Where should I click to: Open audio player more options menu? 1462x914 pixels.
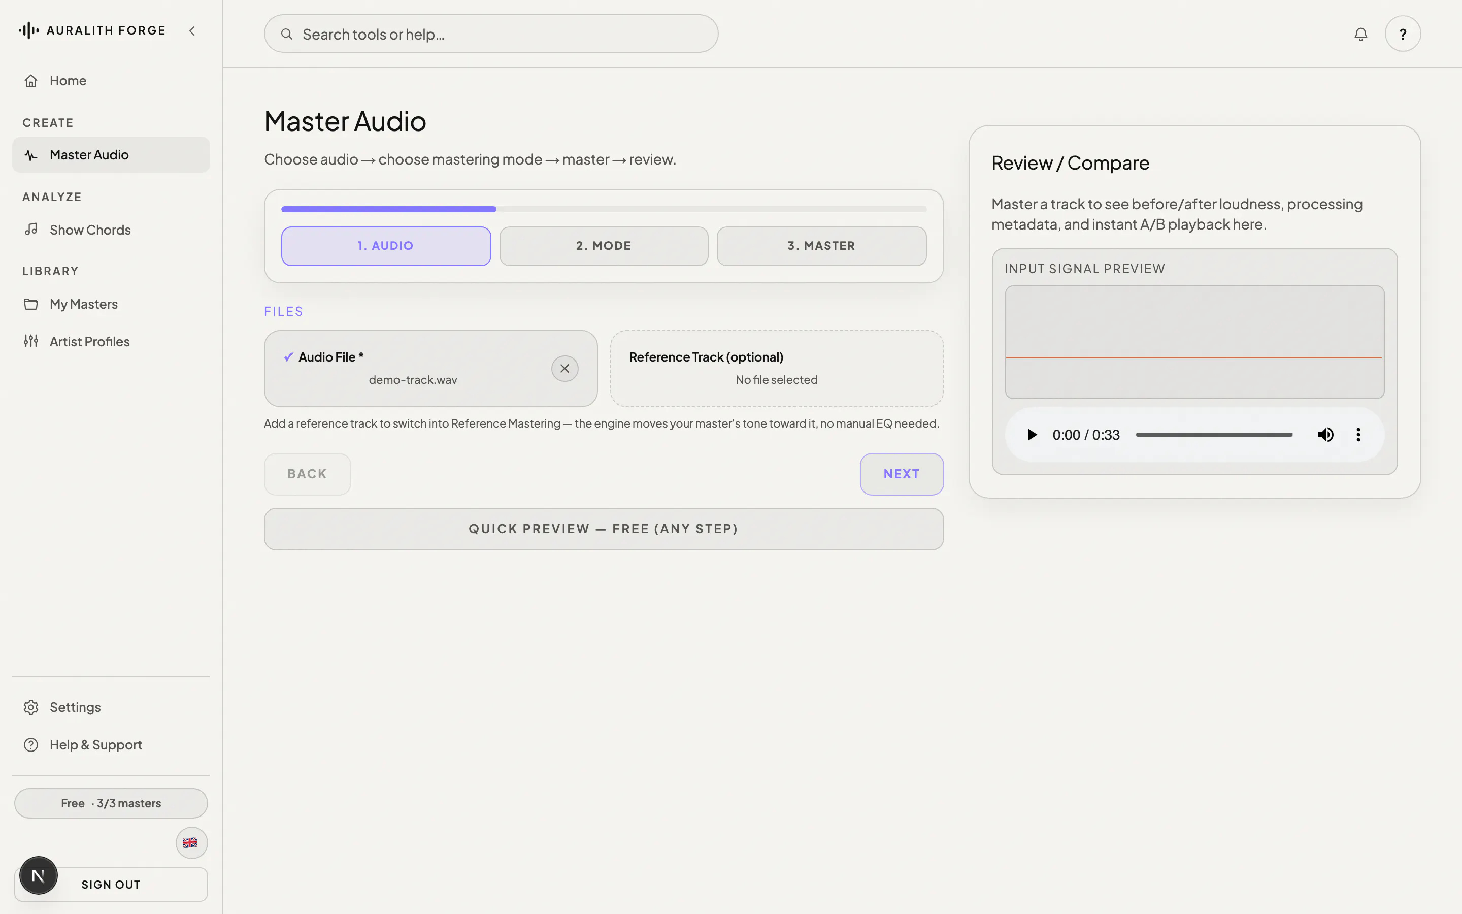pos(1358,435)
